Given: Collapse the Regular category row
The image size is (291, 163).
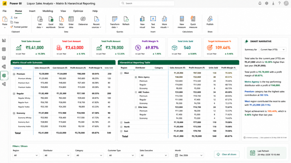Looking at the screenshot, I should point(14,94).
